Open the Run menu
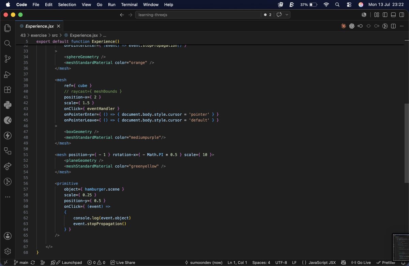The image size is (409, 266). (112, 4)
